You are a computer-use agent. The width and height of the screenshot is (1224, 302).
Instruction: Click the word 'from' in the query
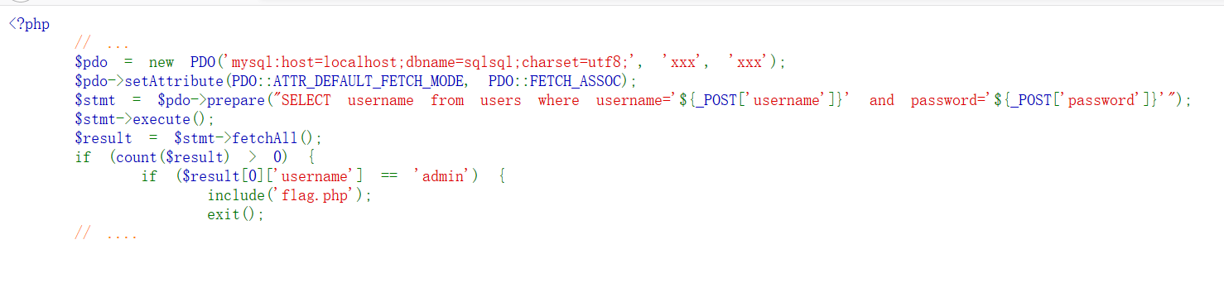447,100
